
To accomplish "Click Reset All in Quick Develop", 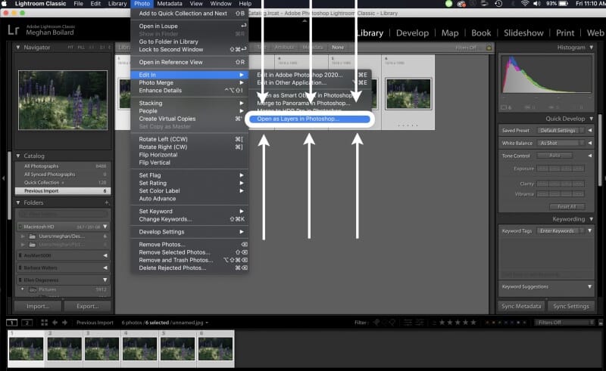I will (567, 207).
